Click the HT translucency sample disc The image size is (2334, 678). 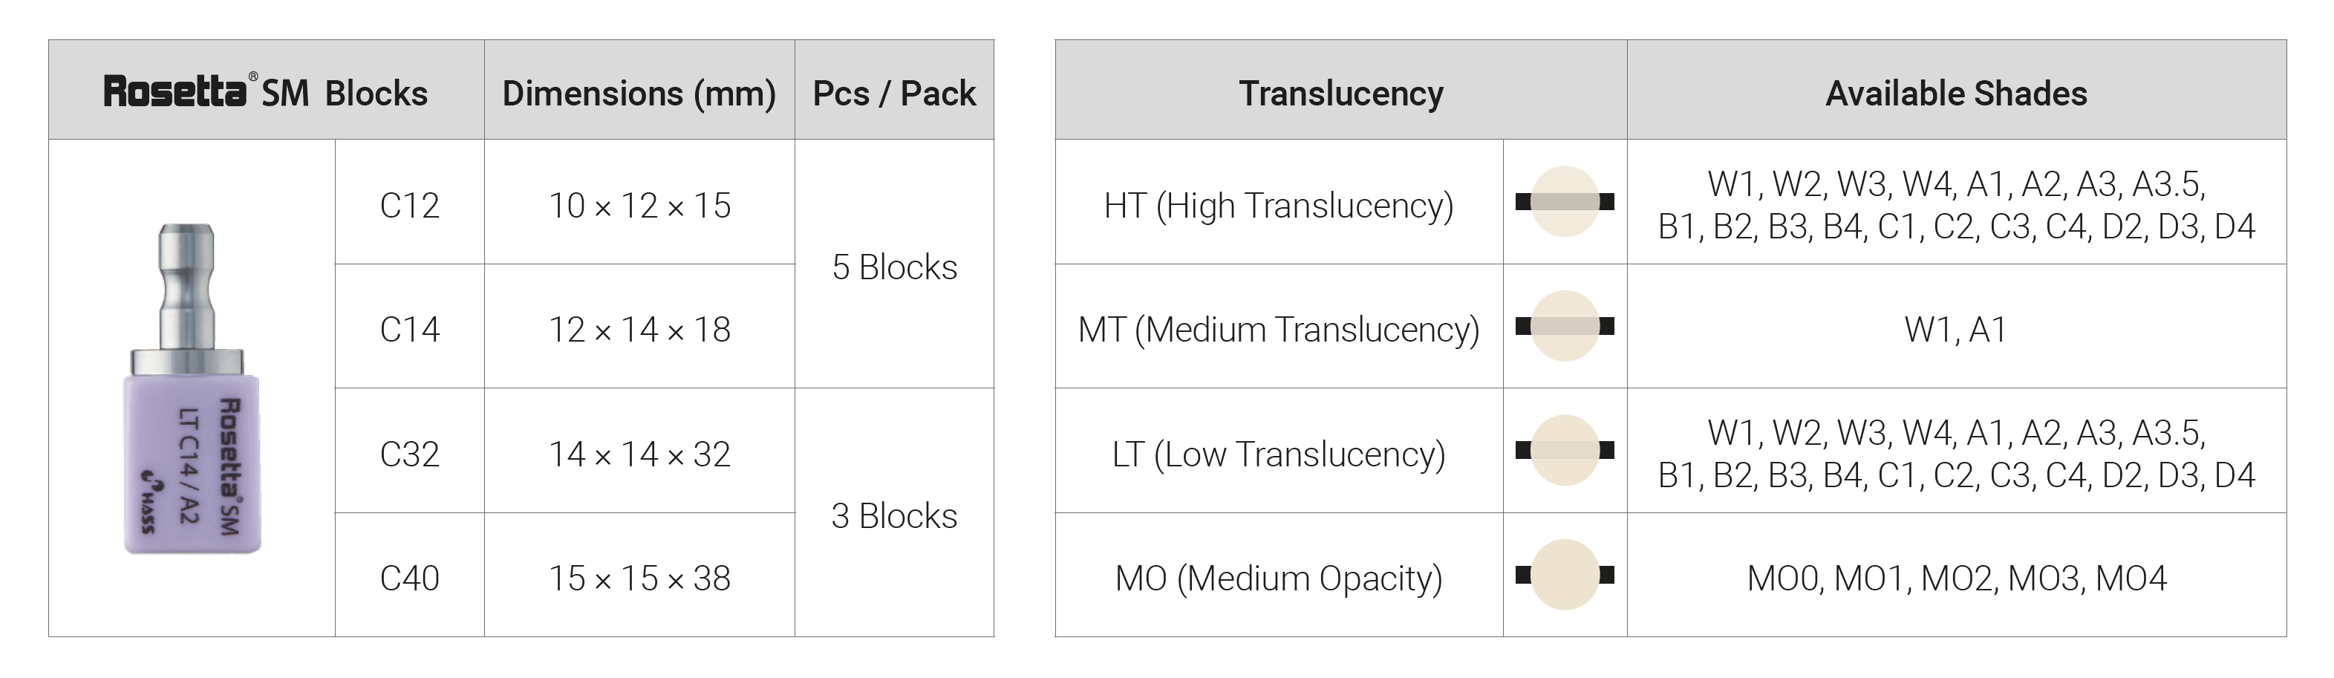pos(1565,202)
